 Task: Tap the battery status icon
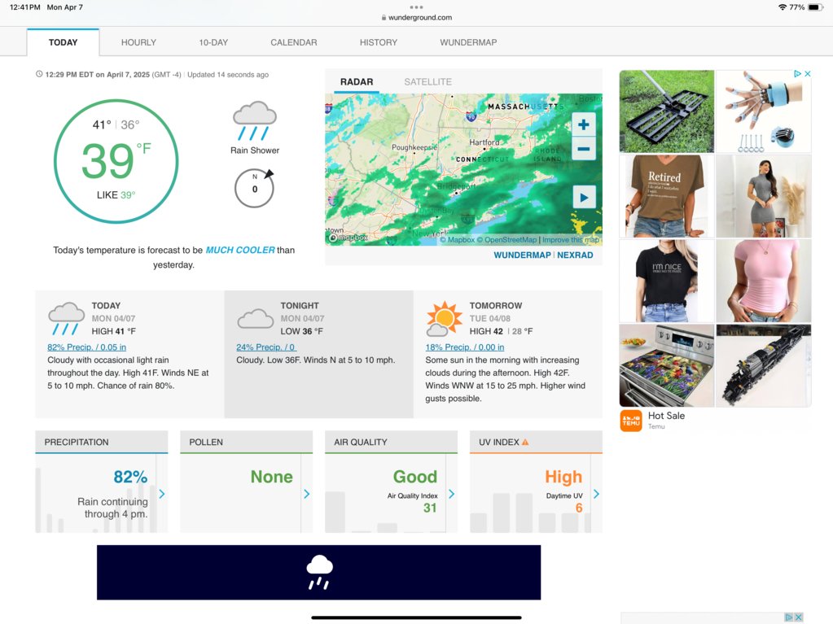[816, 7]
